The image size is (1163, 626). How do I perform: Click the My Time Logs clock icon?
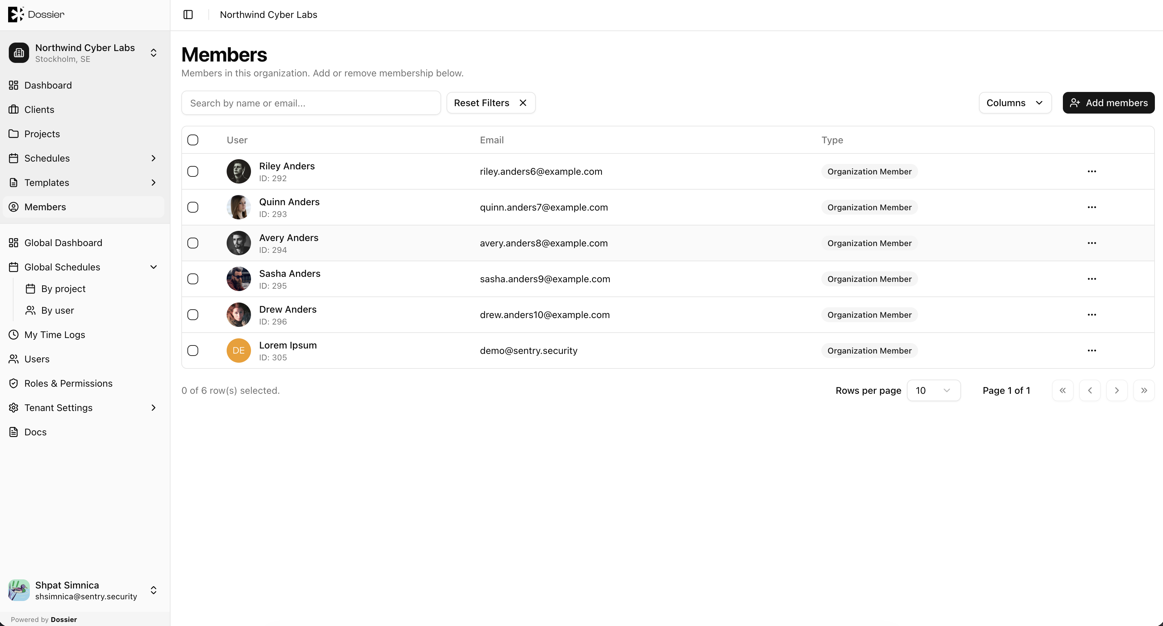click(x=14, y=335)
